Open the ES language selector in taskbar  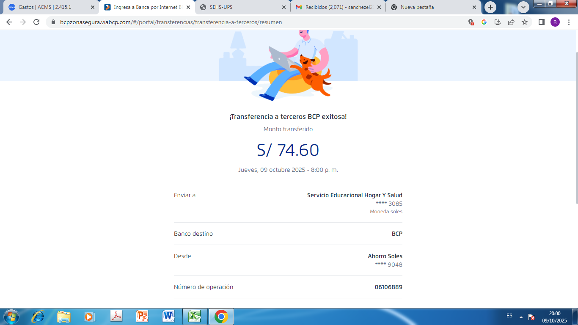pos(509,316)
